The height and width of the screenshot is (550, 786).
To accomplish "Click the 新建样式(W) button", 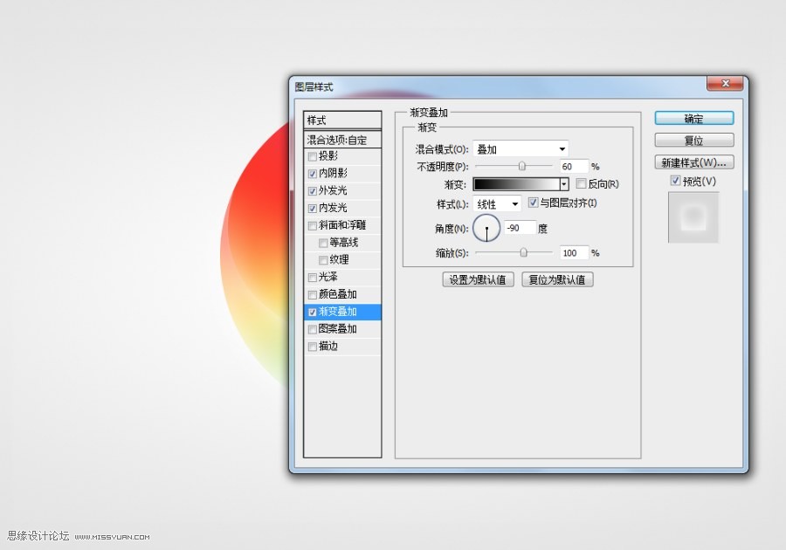I will click(x=693, y=162).
